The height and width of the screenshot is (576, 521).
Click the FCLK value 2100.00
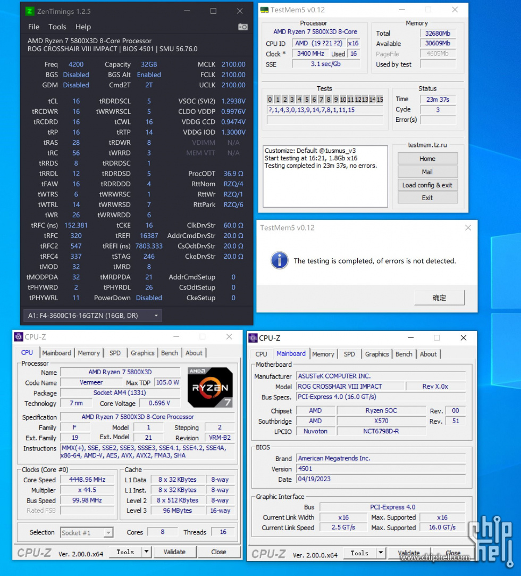pyautogui.click(x=233, y=75)
